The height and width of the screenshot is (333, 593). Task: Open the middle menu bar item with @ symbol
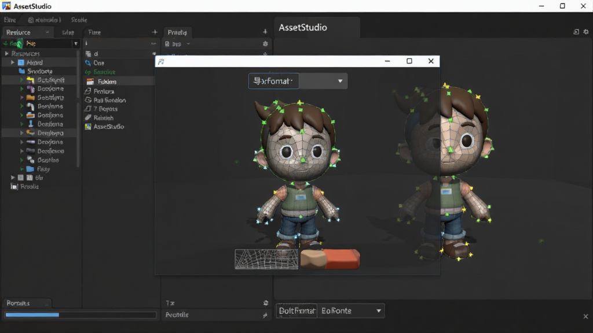pyautogui.click(x=44, y=20)
